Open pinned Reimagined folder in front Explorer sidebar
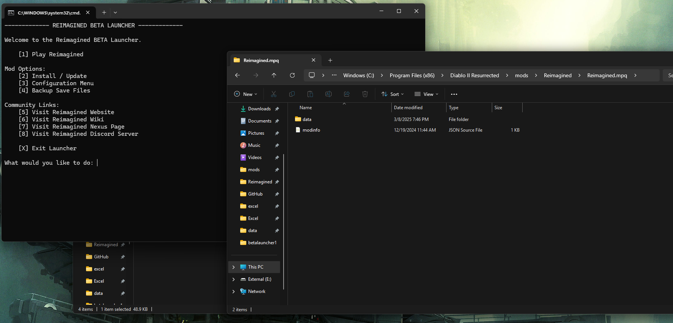673x323 pixels. tap(256, 182)
